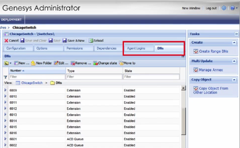Click the Log out link
The height and width of the screenshot is (148, 240).
click(x=211, y=8)
